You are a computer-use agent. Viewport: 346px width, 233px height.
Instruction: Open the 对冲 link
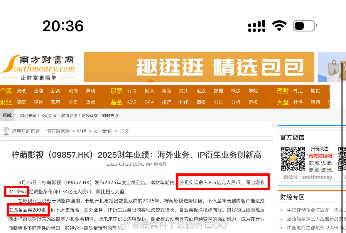(x=149, y=102)
